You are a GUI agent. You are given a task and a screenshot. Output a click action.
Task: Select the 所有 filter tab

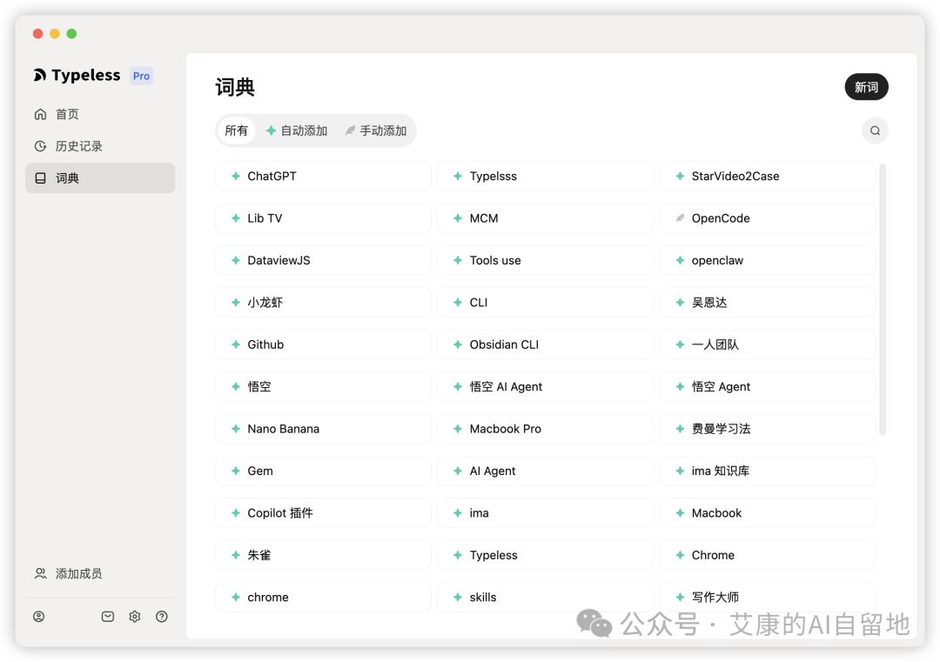[236, 130]
